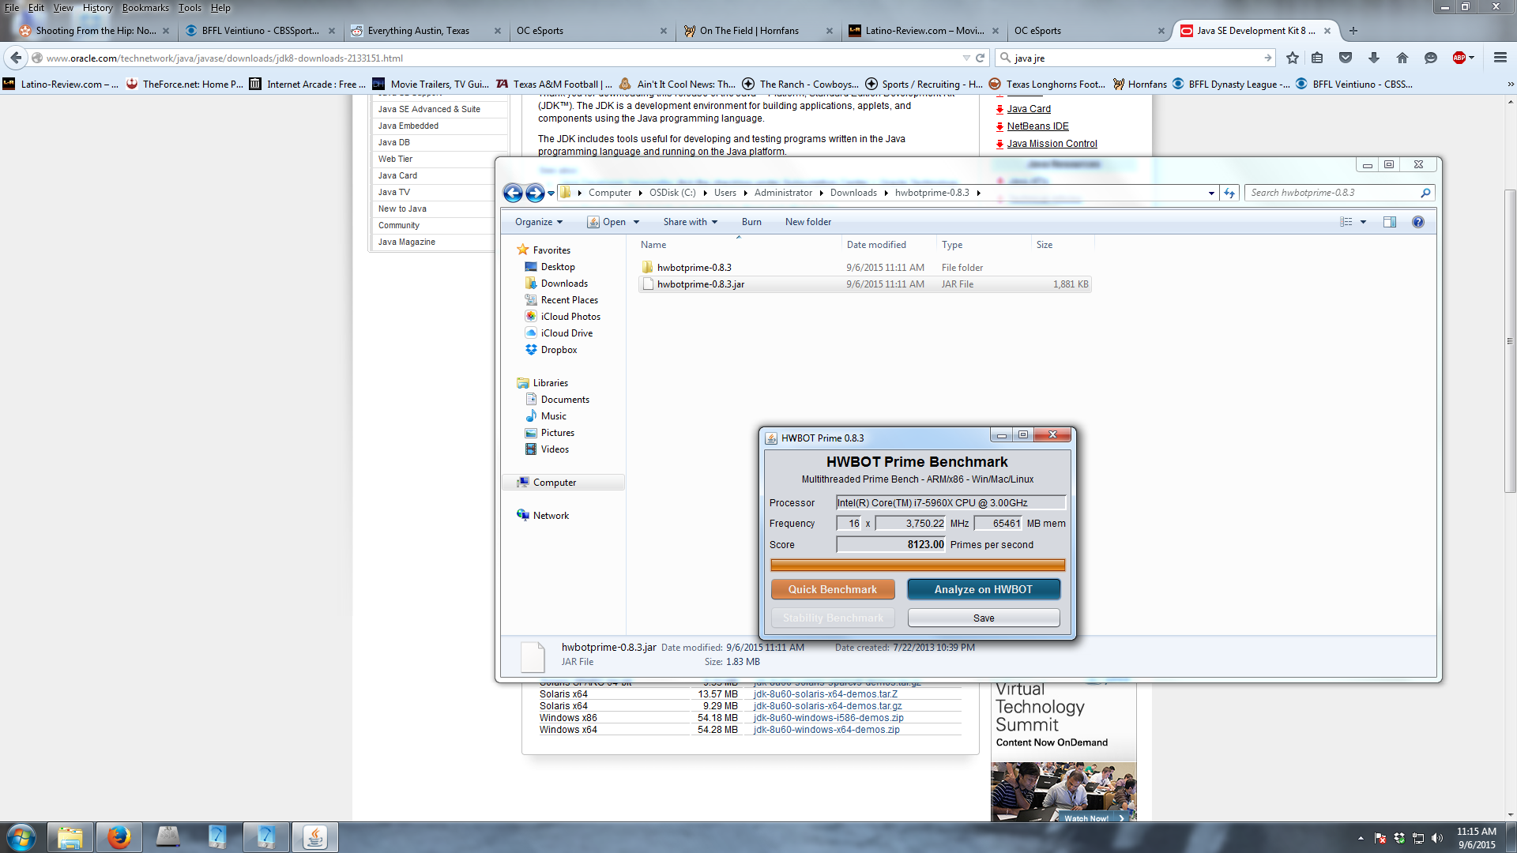Open recent pages dropdown near nav arrows
This screenshot has width=1517, height=853.
pyautogui.click(x=551, y=193)
